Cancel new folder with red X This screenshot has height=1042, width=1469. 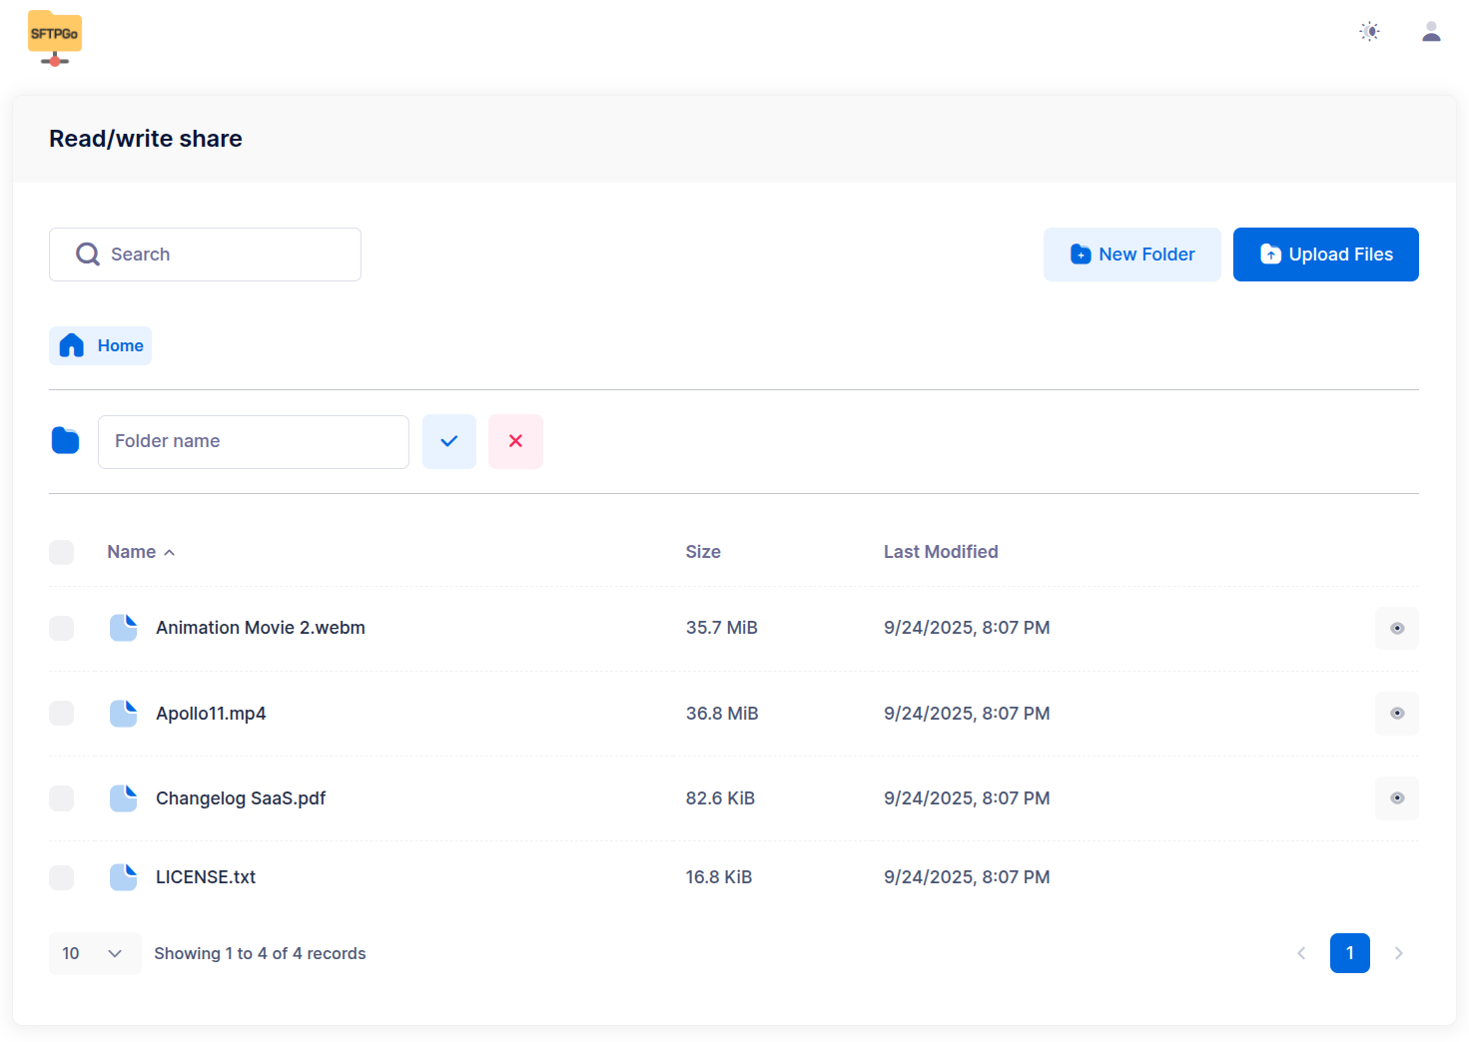[515, 441]
